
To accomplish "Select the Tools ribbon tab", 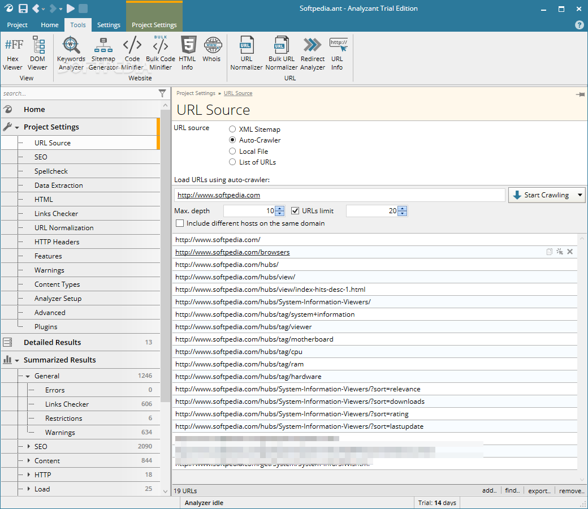I will tap(78, 25).
